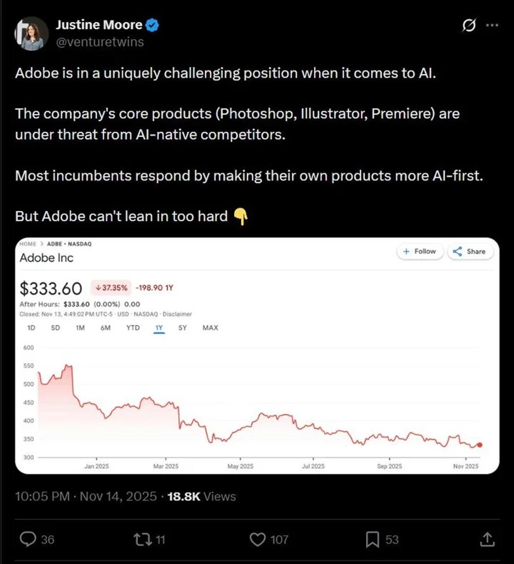
Task: Click the reply comment bubble icon
Action: 28,539
